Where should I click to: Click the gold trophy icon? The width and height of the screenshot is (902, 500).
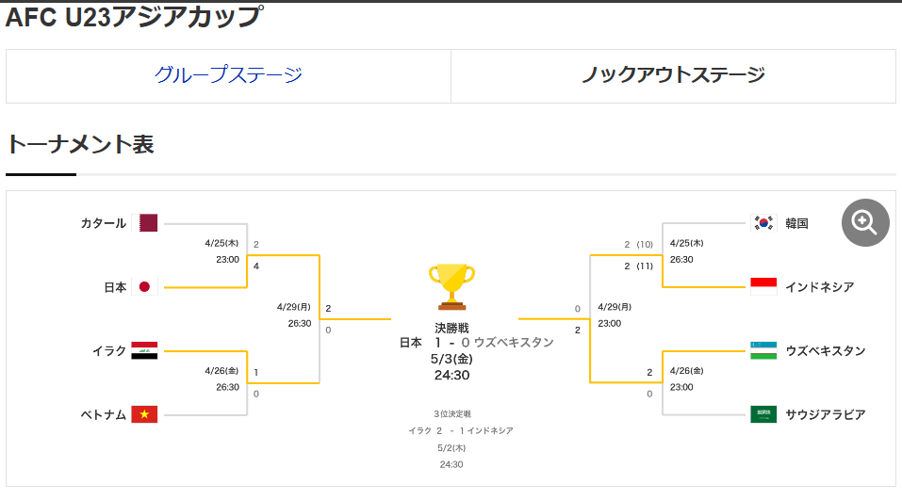click(x=451, y=286)
